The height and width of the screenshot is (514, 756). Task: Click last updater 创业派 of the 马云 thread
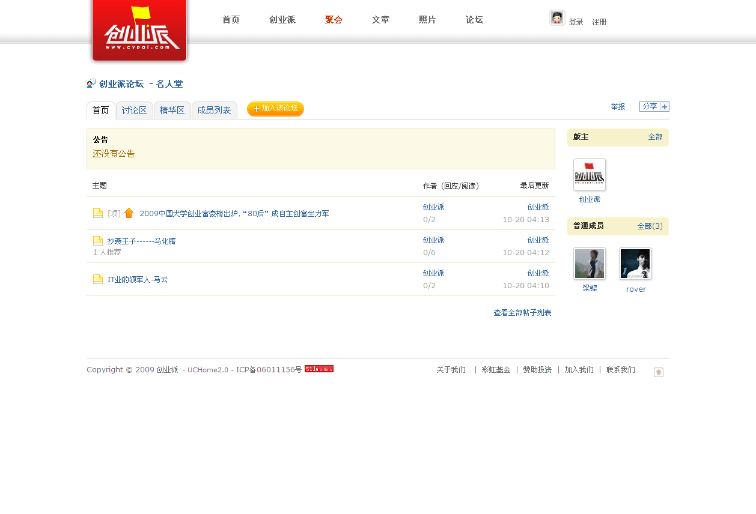(538, 273)
